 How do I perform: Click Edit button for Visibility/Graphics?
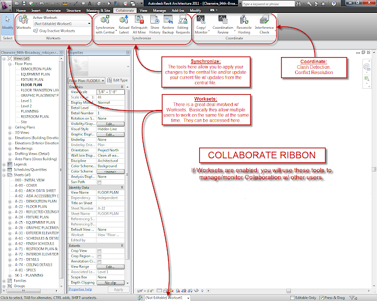tap(111, 124)
